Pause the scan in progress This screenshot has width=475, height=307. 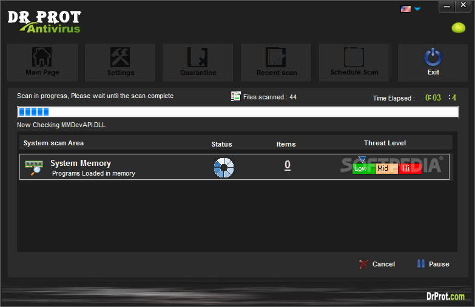[x=433, y=264]
